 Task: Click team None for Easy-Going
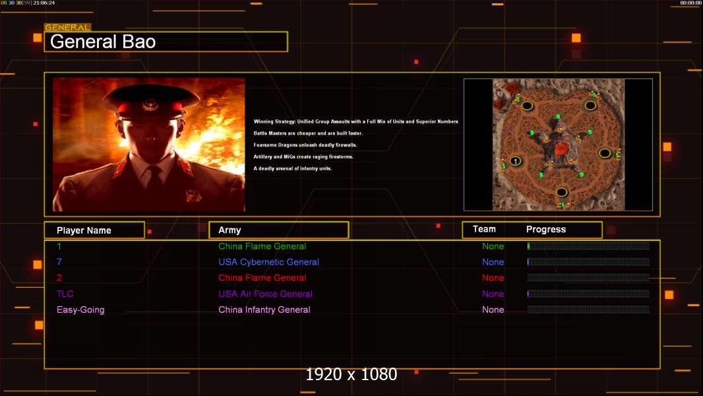coord(493,310)
